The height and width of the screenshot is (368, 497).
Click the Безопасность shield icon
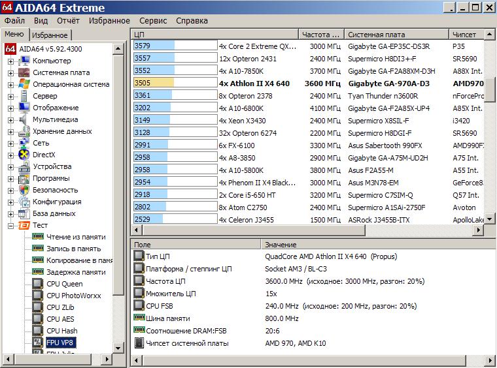pyautogui.click(x=24, y=190)
